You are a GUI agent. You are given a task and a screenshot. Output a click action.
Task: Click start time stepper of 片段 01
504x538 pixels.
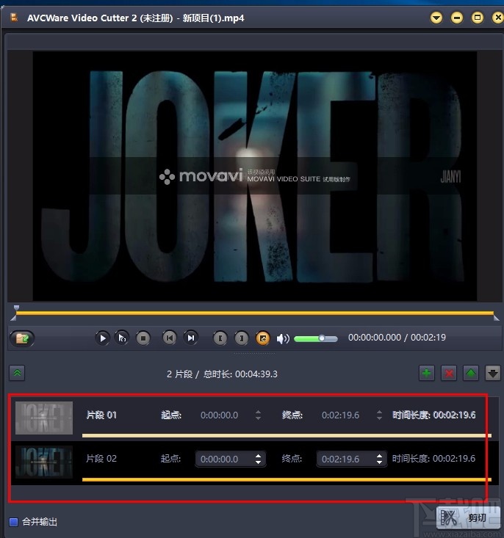tap(259, 415)
